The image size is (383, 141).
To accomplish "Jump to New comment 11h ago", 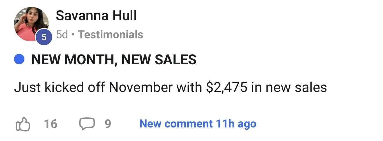I will 198,124.
